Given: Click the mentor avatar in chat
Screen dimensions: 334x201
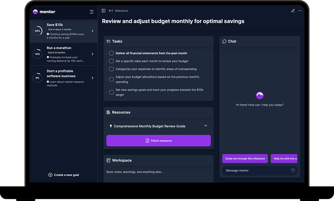Looking at the screenshot, I should [x=260, y=95].
